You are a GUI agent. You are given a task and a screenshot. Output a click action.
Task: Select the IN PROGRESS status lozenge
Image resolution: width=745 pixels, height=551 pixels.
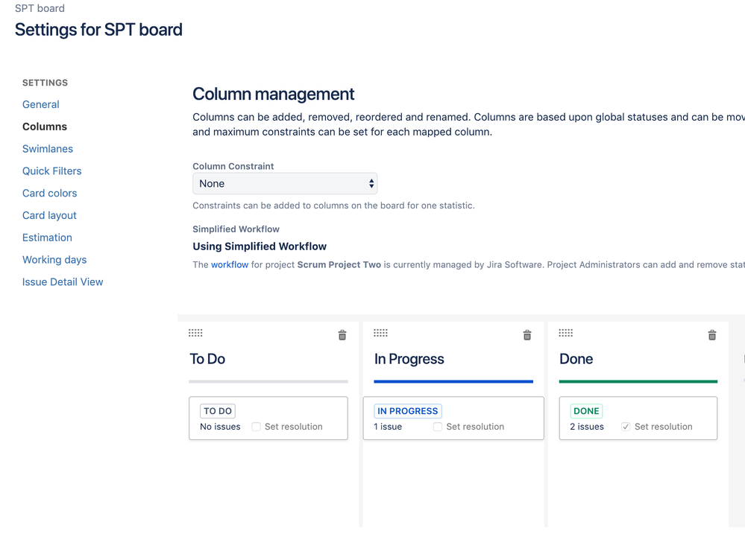coord(407,411)
